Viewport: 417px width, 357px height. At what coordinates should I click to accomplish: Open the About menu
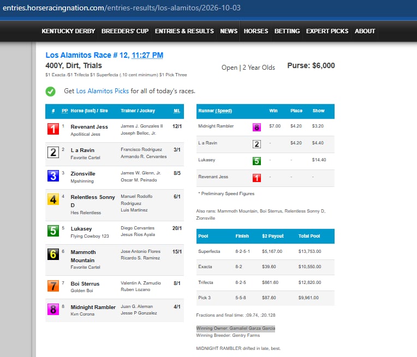click(x=365, y=31)
